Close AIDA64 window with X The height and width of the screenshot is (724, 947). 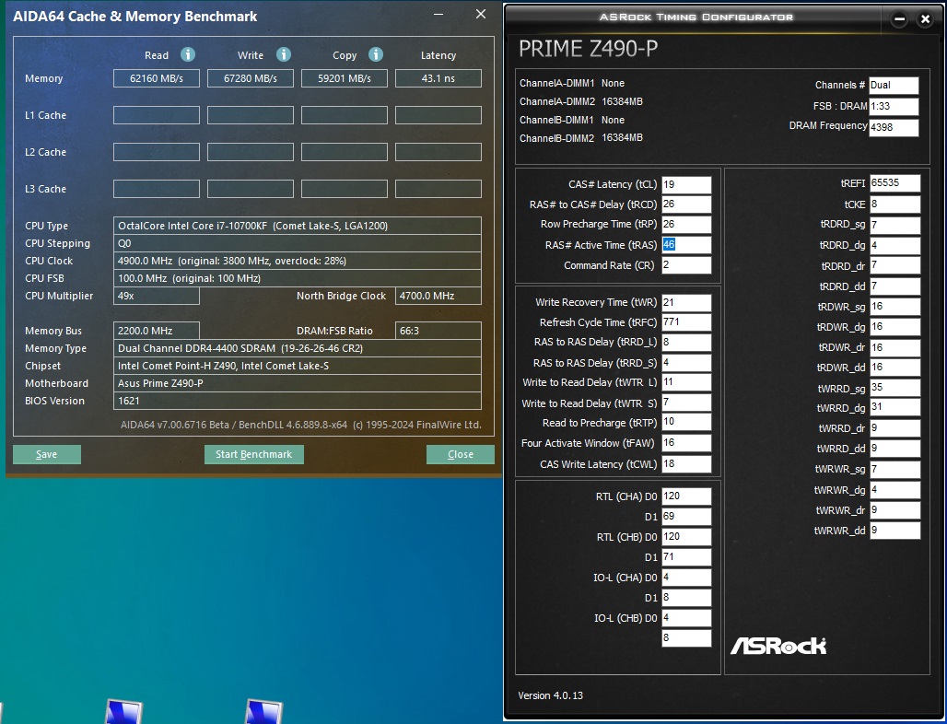click(x=481, y=15)
